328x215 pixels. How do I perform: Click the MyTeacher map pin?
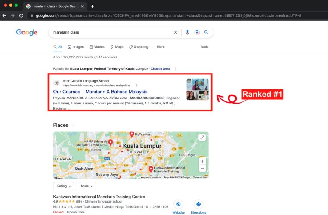[x=132, y=134]
